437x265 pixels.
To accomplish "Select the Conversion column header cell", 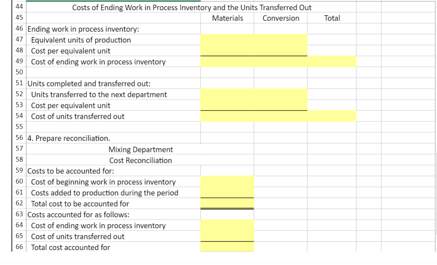I will [281, 18].
